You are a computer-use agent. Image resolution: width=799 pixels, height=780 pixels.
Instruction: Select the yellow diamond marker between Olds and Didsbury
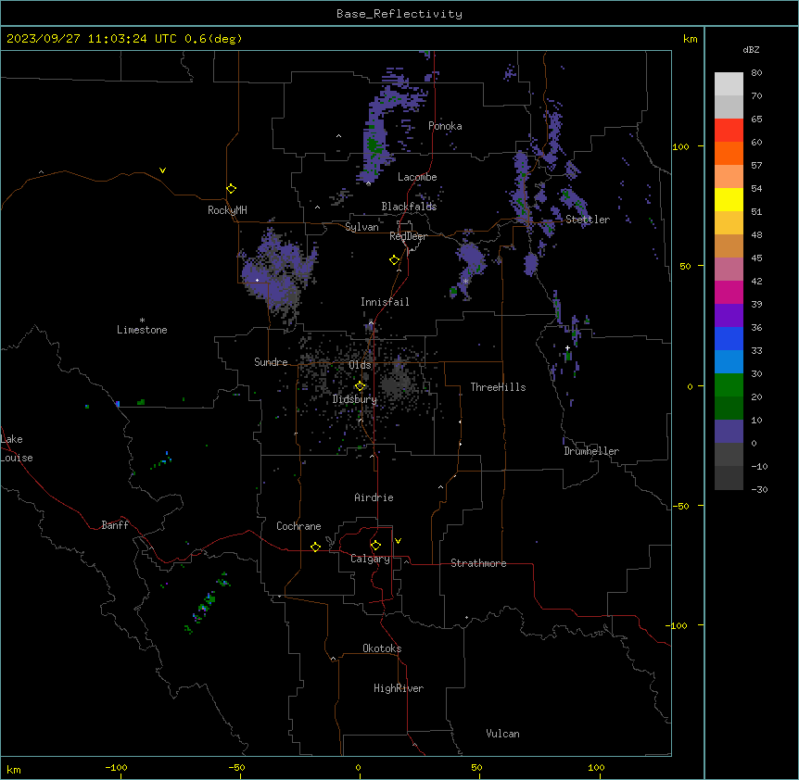tap(361, 386)
